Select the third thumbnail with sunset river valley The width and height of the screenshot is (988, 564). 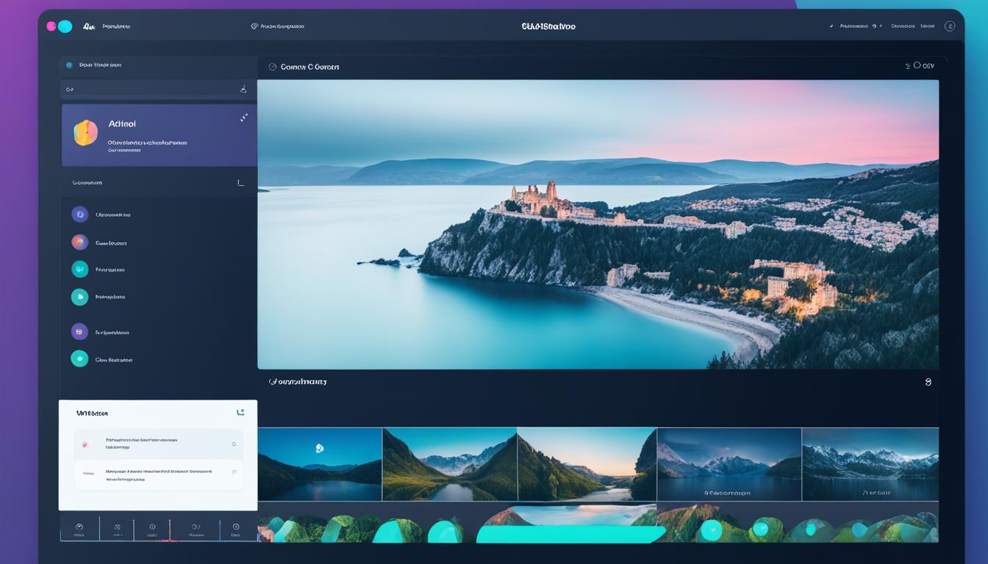click(x=587, y=464)
